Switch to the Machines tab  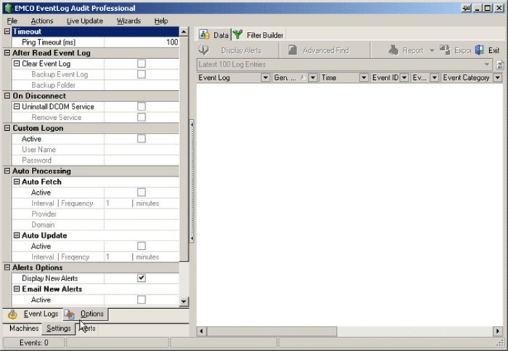tap(24, 329)
